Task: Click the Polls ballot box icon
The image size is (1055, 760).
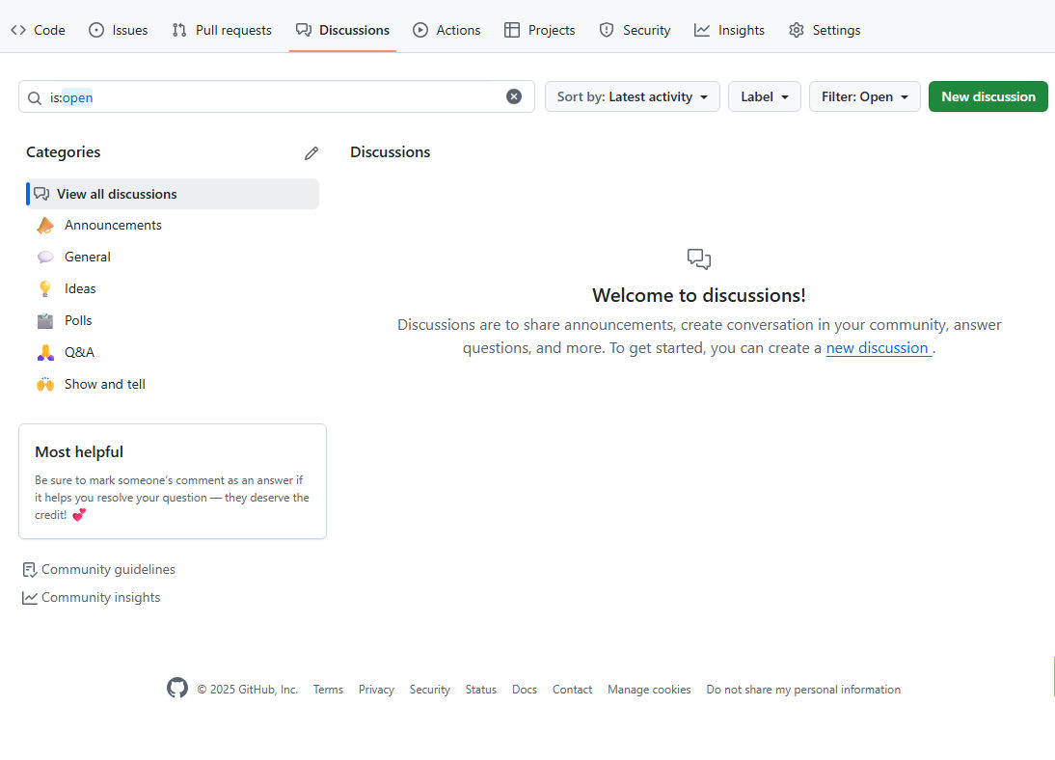Action: tap(45, 320)
